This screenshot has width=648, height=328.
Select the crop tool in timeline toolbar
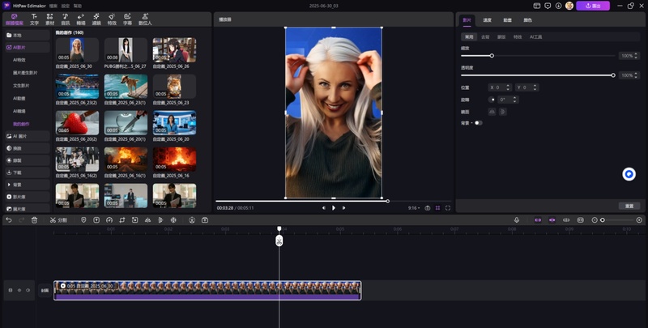[x=122, y=220]
